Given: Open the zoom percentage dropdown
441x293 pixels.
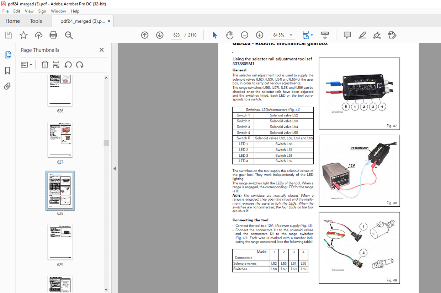Looking at the screenshot, I should [x=291, y=35].
